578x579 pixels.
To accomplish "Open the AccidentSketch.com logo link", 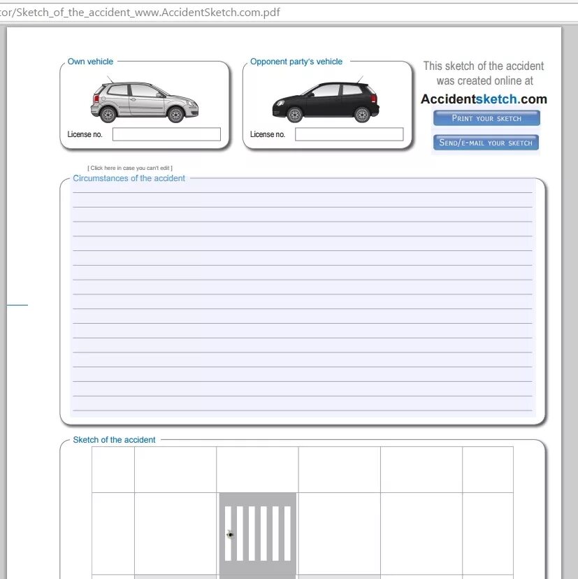I will pyautogui.click(x=484, y=99).
